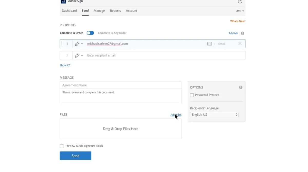The height and width of the screenshot is (172, 308).
Task: Open the Account tab
Action: click(x=131, y=11)
